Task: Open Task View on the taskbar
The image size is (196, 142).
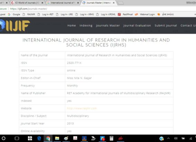Action: 17,139
